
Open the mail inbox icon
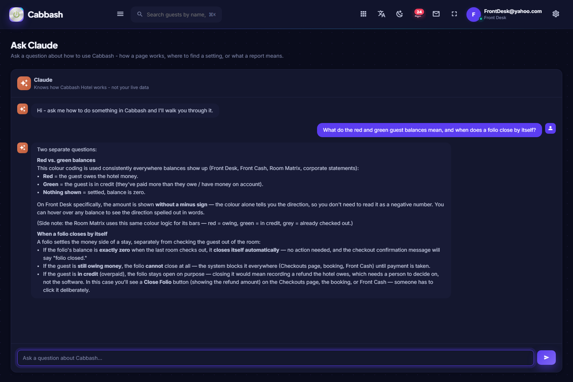436,14
